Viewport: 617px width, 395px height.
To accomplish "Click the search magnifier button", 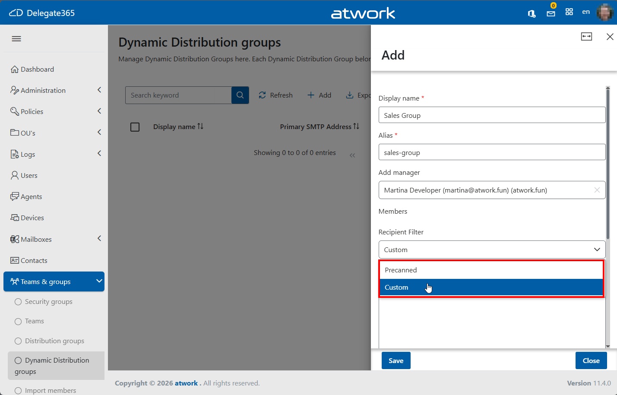I will pyautogui.click(x=240, y=95).
